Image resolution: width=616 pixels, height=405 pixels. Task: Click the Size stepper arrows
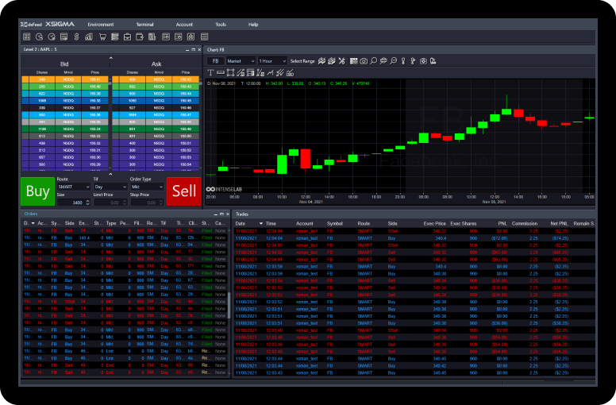pyautogui.click(x=87, y=202)
